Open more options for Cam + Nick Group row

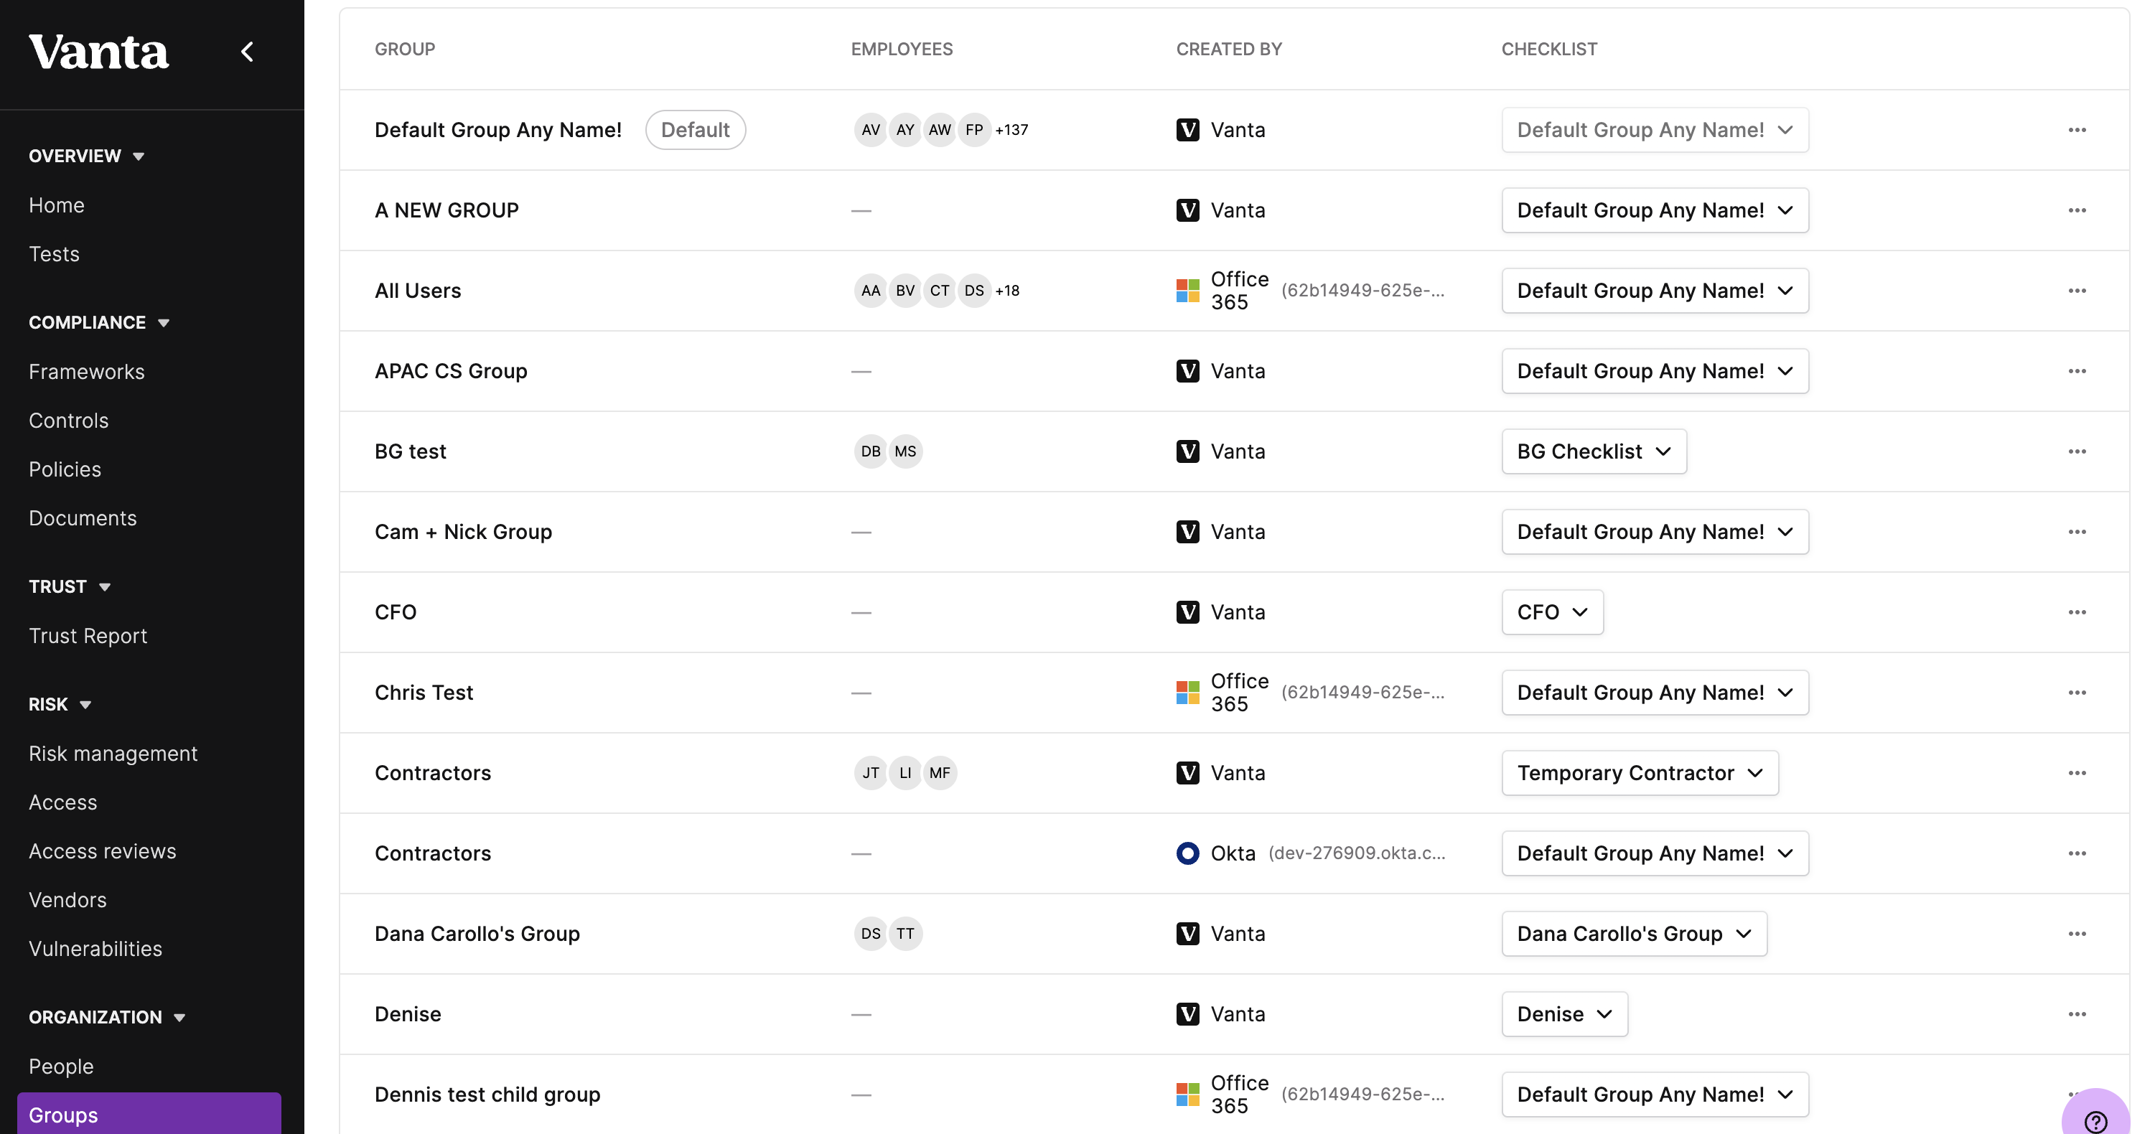[x=2076, y=532]
